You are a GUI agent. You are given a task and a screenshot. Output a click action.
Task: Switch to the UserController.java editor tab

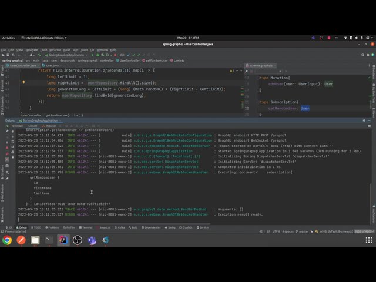[x=22, y=65]
